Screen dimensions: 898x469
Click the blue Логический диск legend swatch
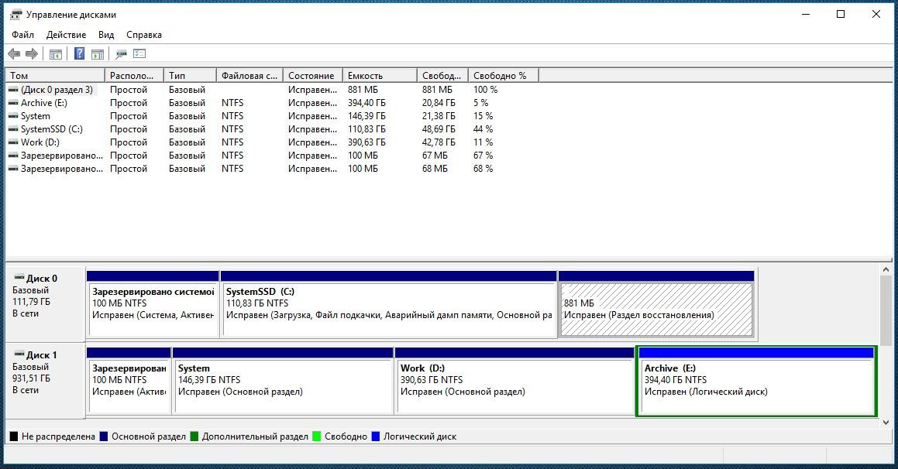coord(377,436)
